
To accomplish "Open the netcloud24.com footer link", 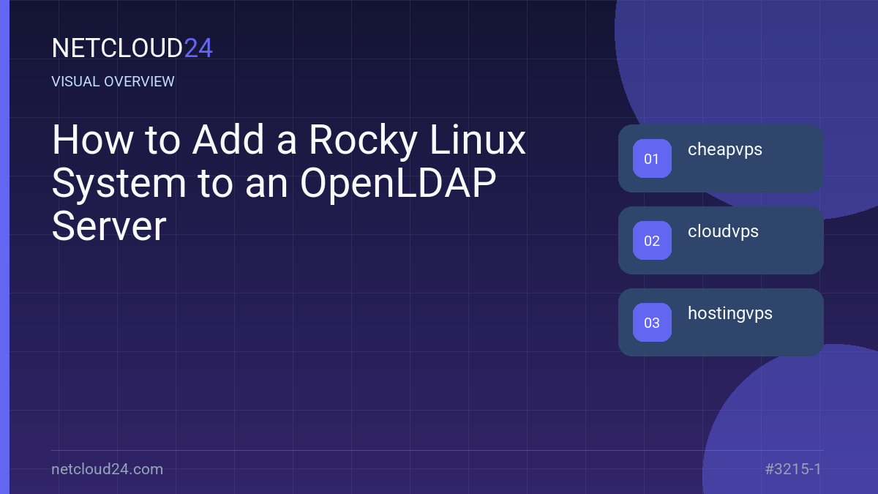I will [x=108, y=469].
